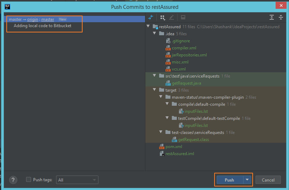Screen dimensions: 289x190
Task: Collapse the testCompile\default-testCompile node
Action: 167,118
